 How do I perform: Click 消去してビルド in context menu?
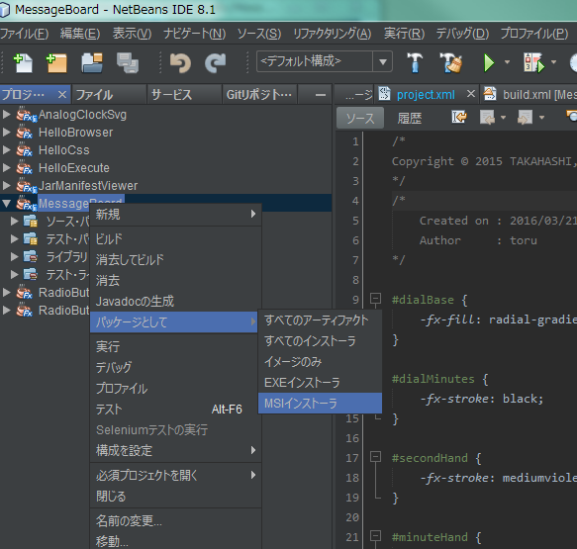pyautogui.click(x=175, y=260)
